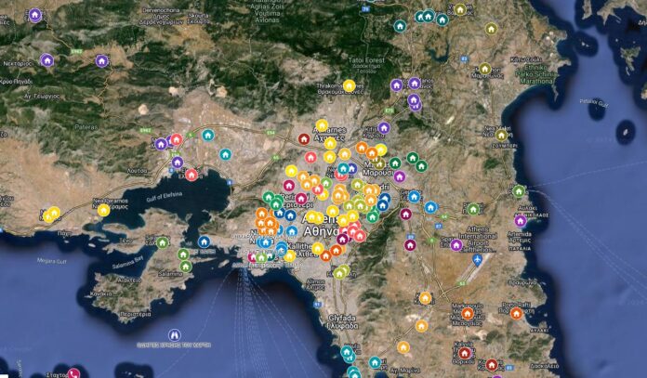The height and width of the screenshot is (378, 647).
Task: Open the olive marker near Marathonas label
Action: (x=484, y=69)
